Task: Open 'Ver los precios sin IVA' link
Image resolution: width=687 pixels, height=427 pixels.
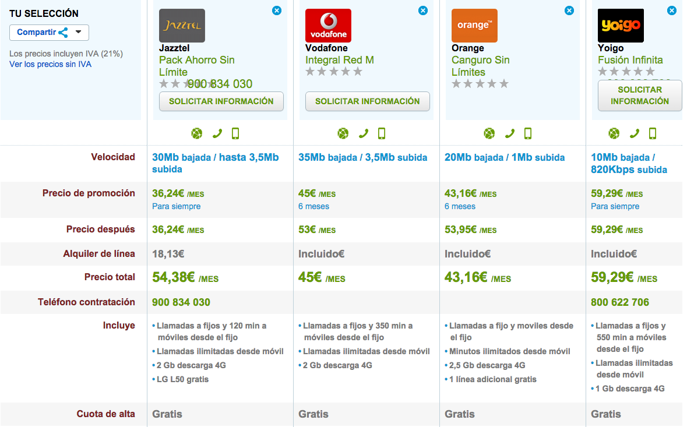Action: click(x=50, y=65)
